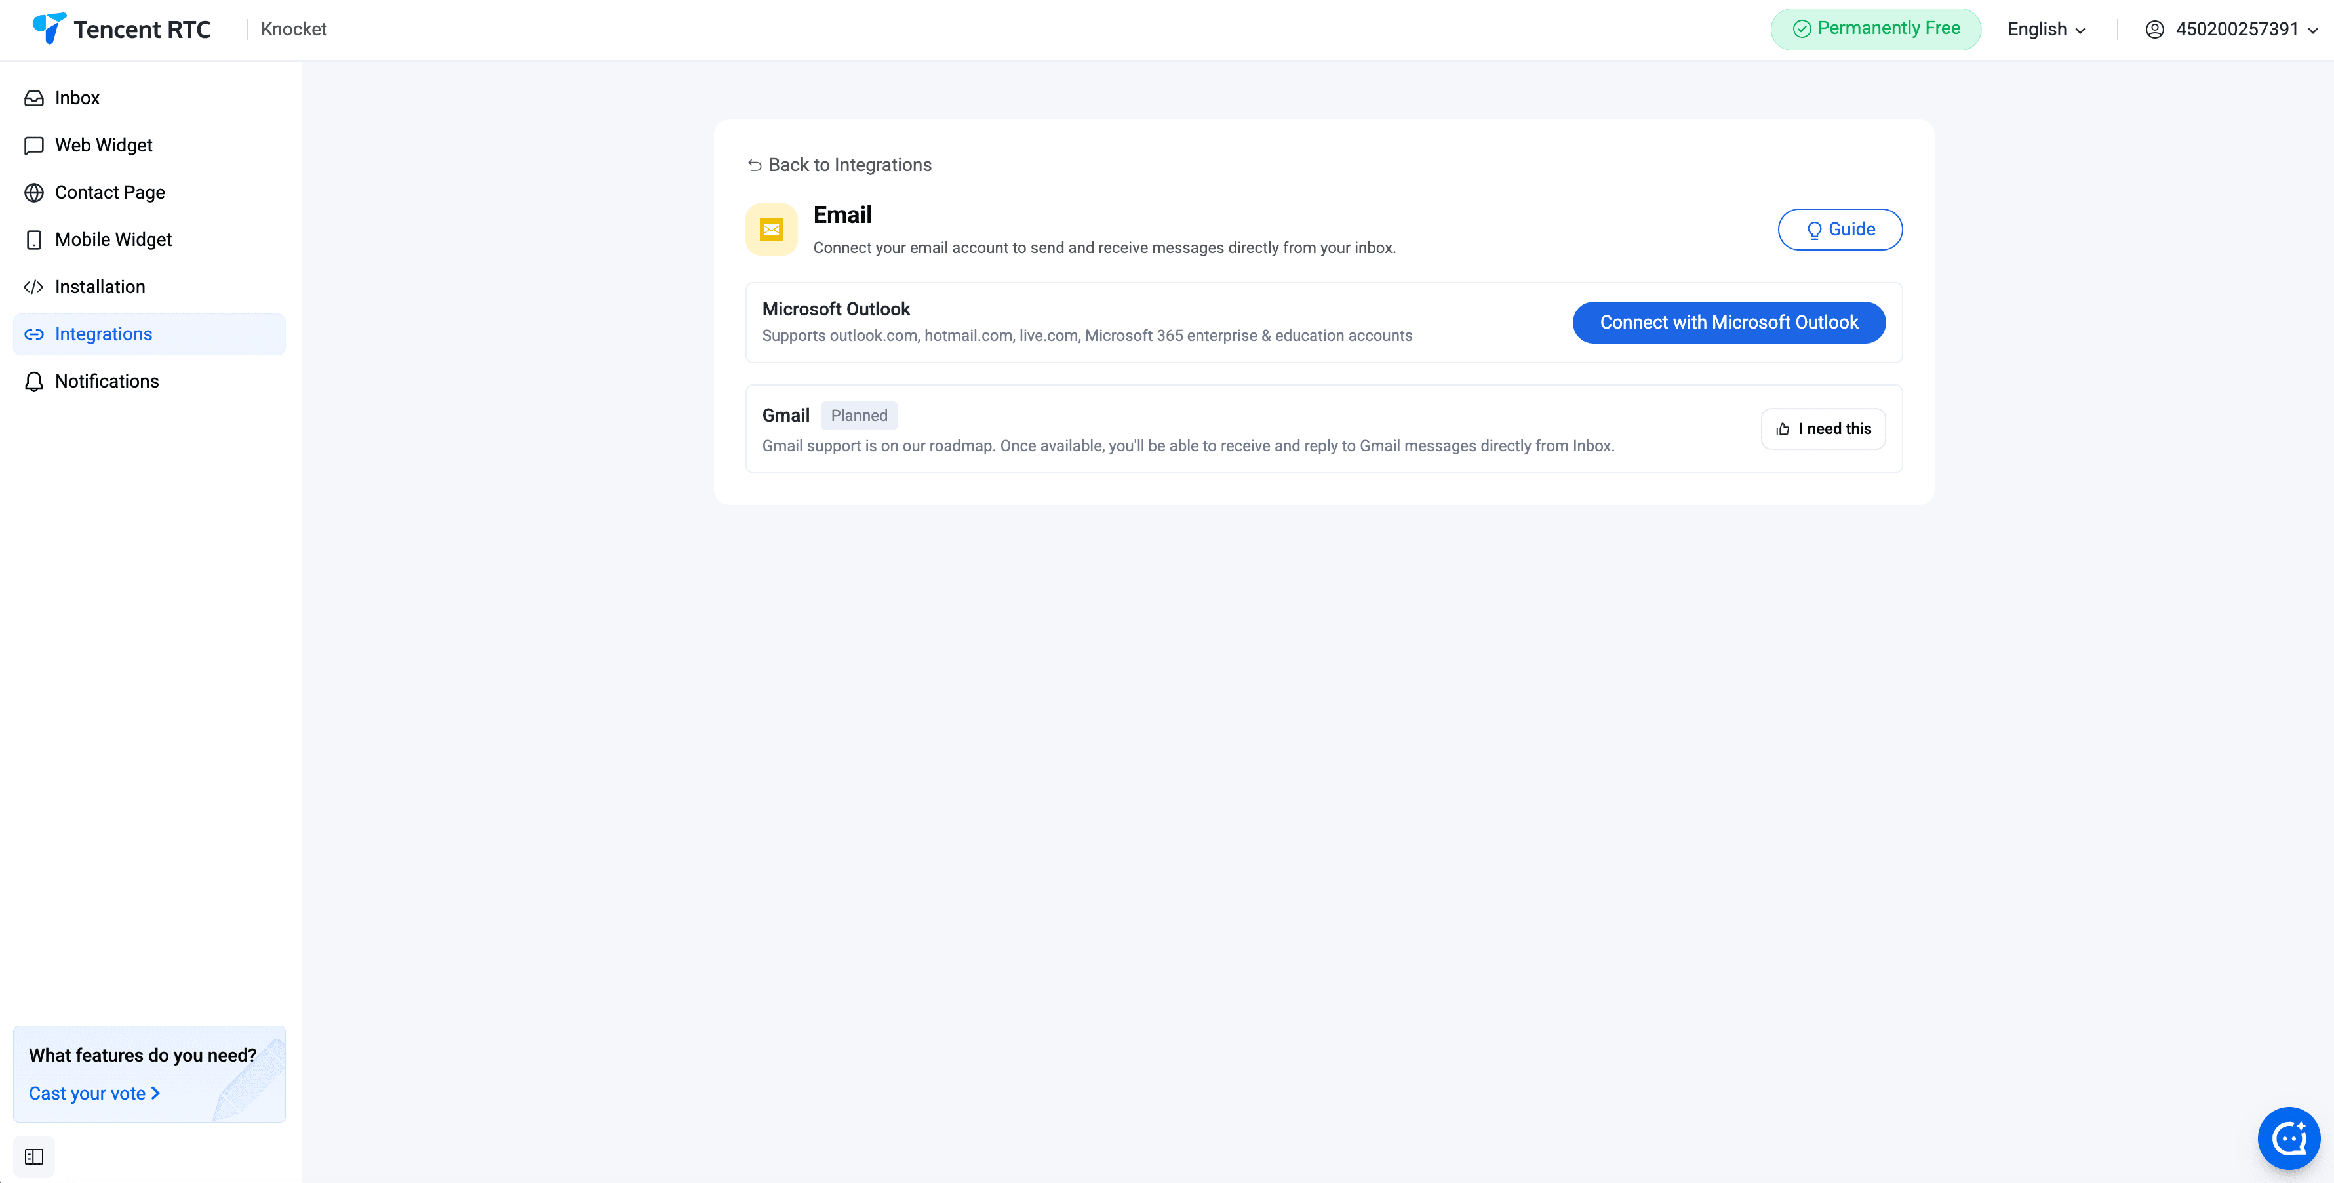Click the Web Widget chat bubble icon
The height and width of the screenshot is (1183, 2334).
pyautogui.click(x=33, y=145)
